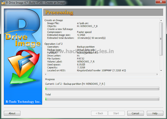The height and width of the screenshot is (119, 167).
Task: Select the image file path e:\usb.arc
Action: pyautogui.click(x=83, y=23)
